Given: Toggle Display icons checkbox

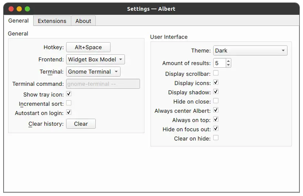Looking at the screenshot, I should 216,82.
